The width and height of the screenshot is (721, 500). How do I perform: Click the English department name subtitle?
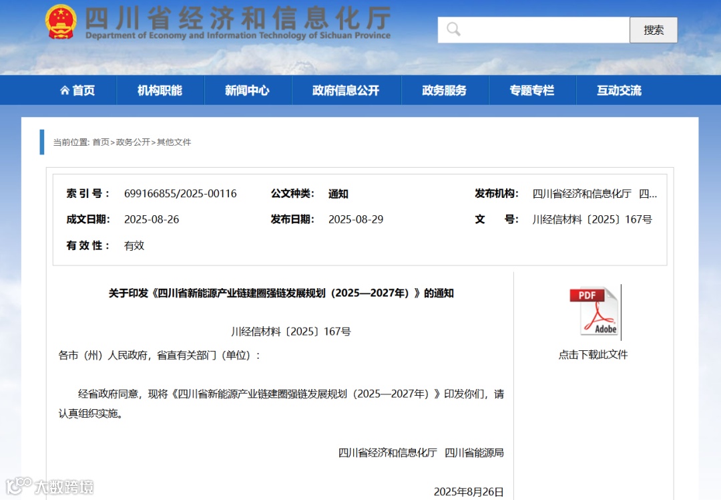238,35
